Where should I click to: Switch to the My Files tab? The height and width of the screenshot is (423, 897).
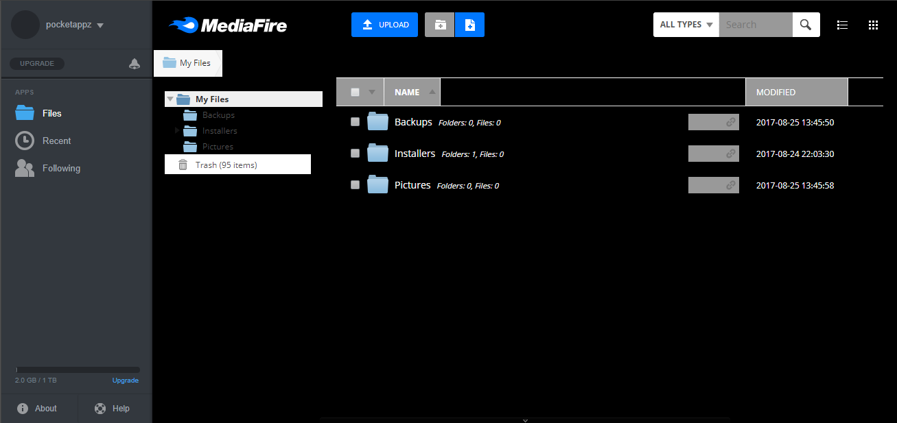pyautogui.click(x=187, y=62)
